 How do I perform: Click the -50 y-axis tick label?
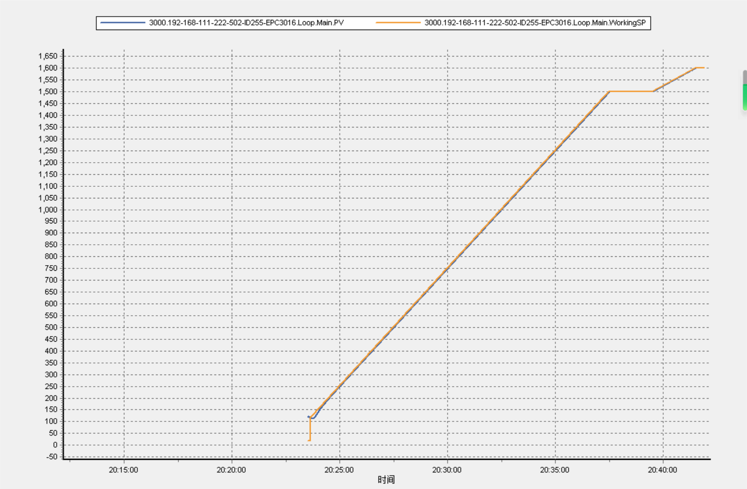tap(52, 457)
